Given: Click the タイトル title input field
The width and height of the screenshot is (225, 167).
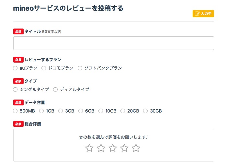Looking at the screenshot, I should point(113,43).
